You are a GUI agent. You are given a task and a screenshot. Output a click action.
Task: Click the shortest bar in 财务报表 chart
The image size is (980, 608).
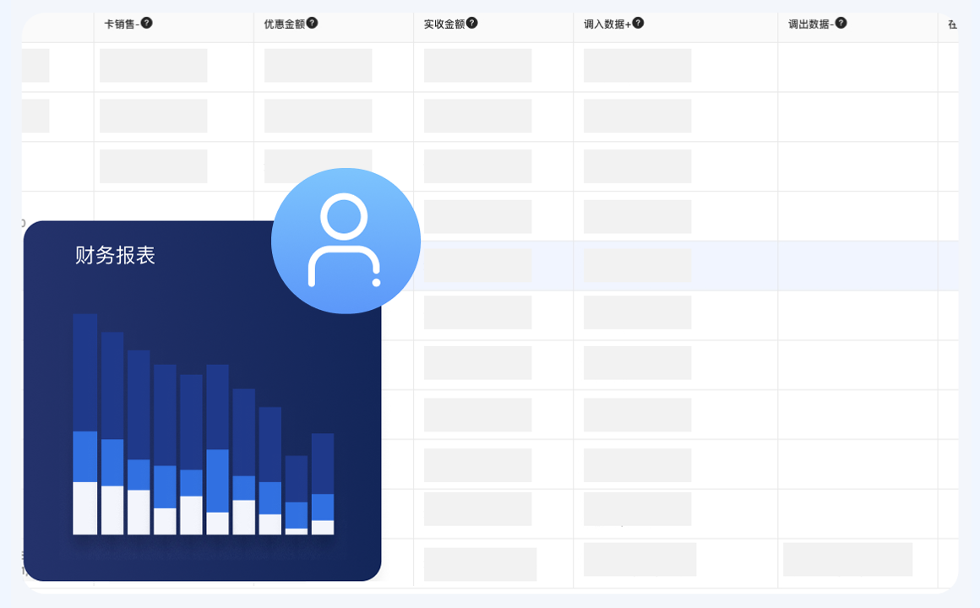[x=296, y=495]
